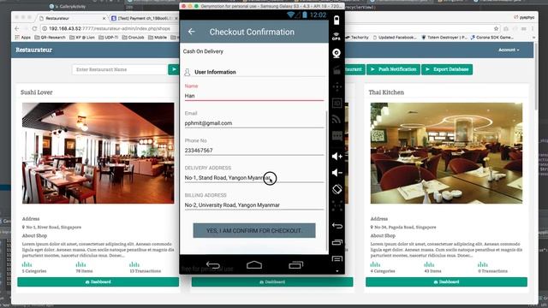The height and width of the screenshot is (308, 548).
Task: Click Enter Restaurant Name search field
Action: click(x=120, y=69)
